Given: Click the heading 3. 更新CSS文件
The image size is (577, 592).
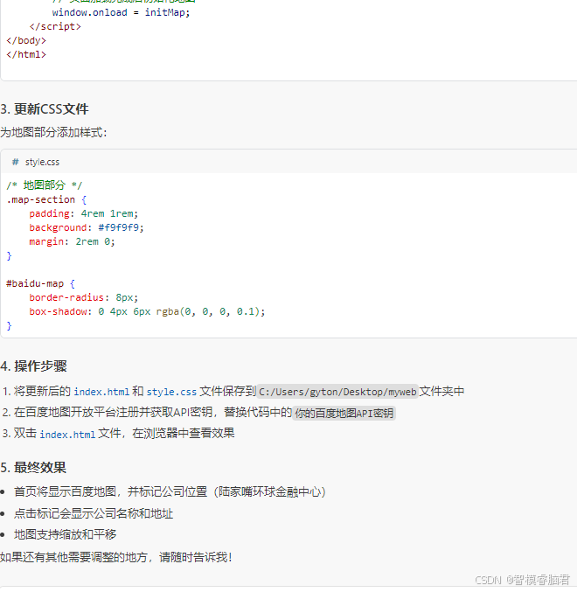Looking at the screenshot, I should click(45, 109).
